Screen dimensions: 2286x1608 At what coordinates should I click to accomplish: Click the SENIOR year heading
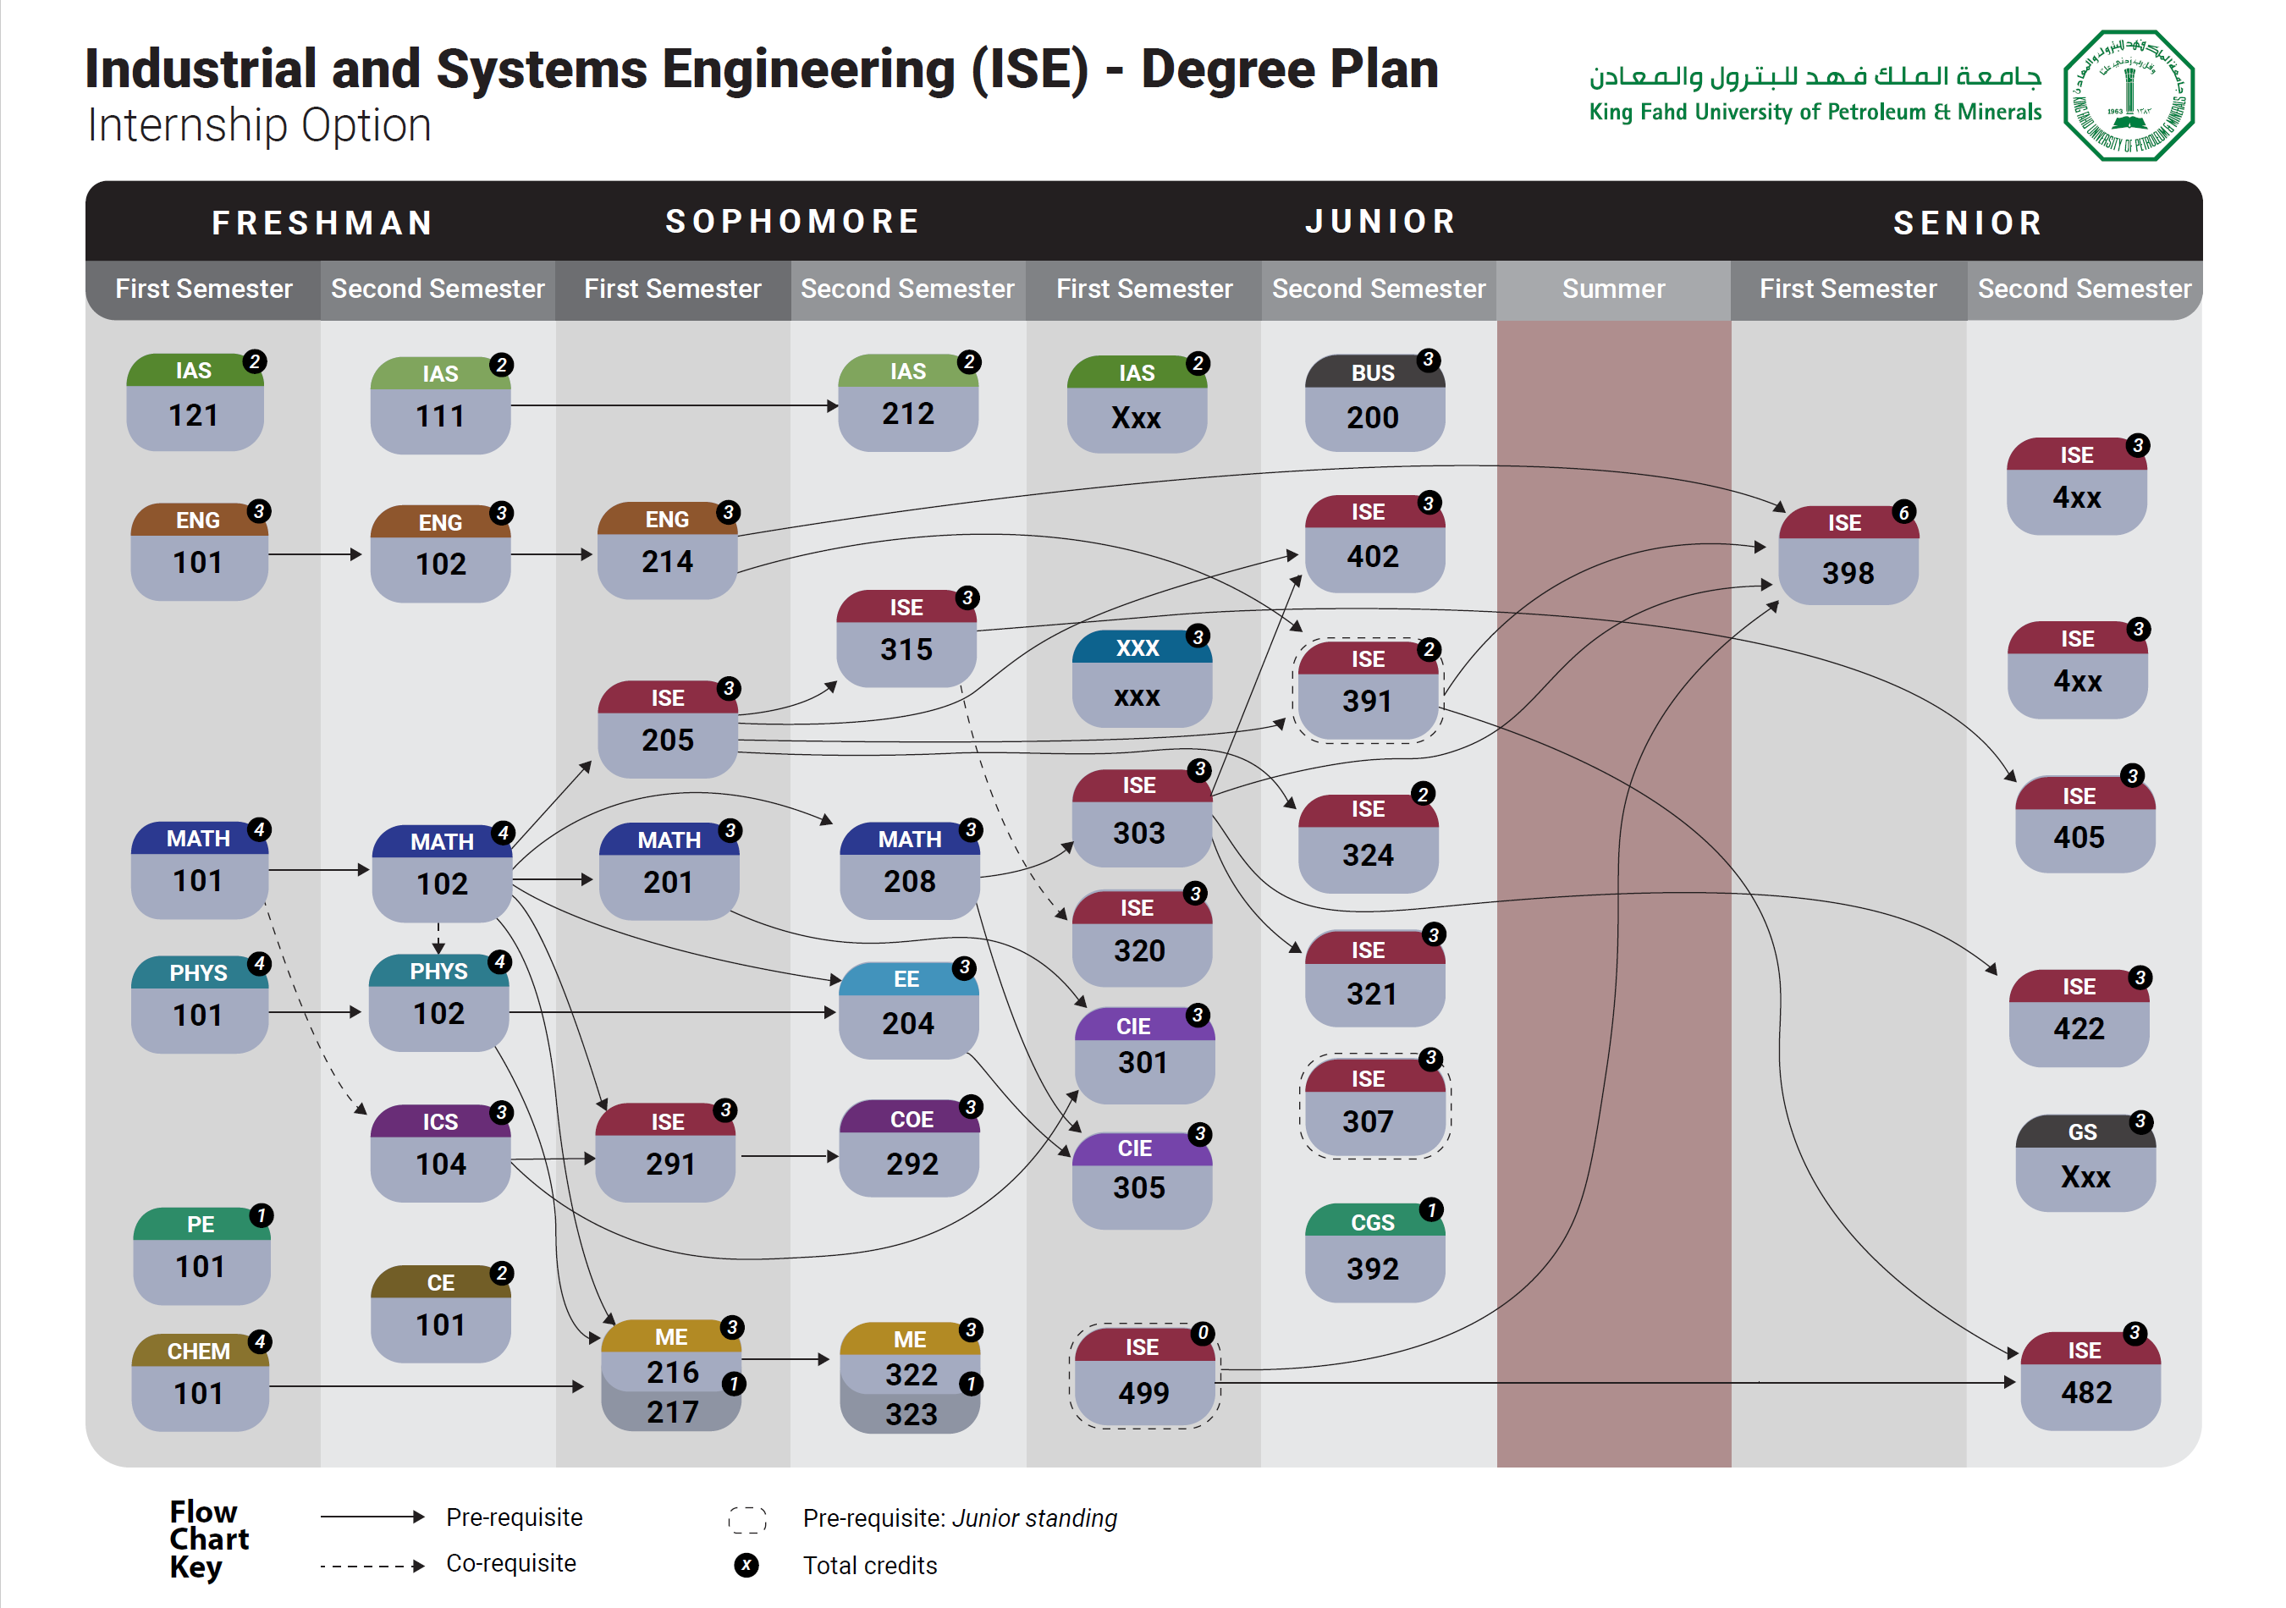1968,223
